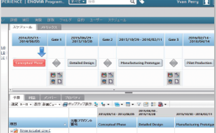The width and height of the screenshot is (216, 133).
Task: Click the search magnifier icon
Action: point(132,2)
